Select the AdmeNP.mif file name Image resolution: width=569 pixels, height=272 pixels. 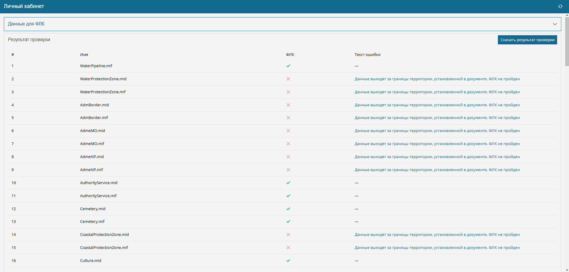tap(91, 170)
